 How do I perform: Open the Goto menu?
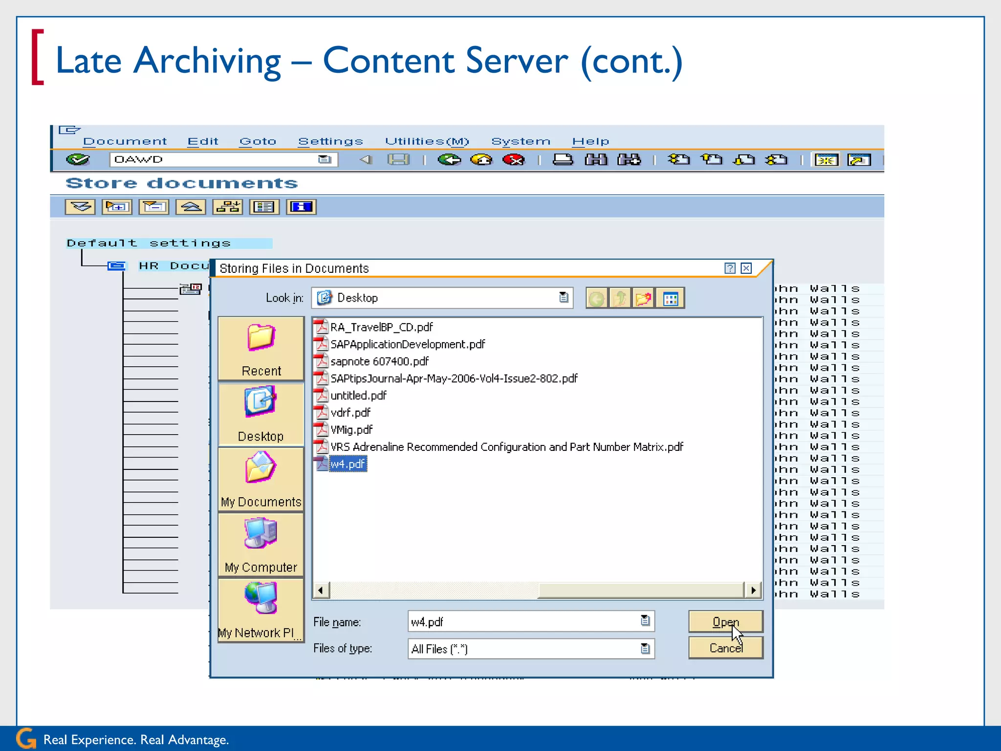tap(258, 141)
